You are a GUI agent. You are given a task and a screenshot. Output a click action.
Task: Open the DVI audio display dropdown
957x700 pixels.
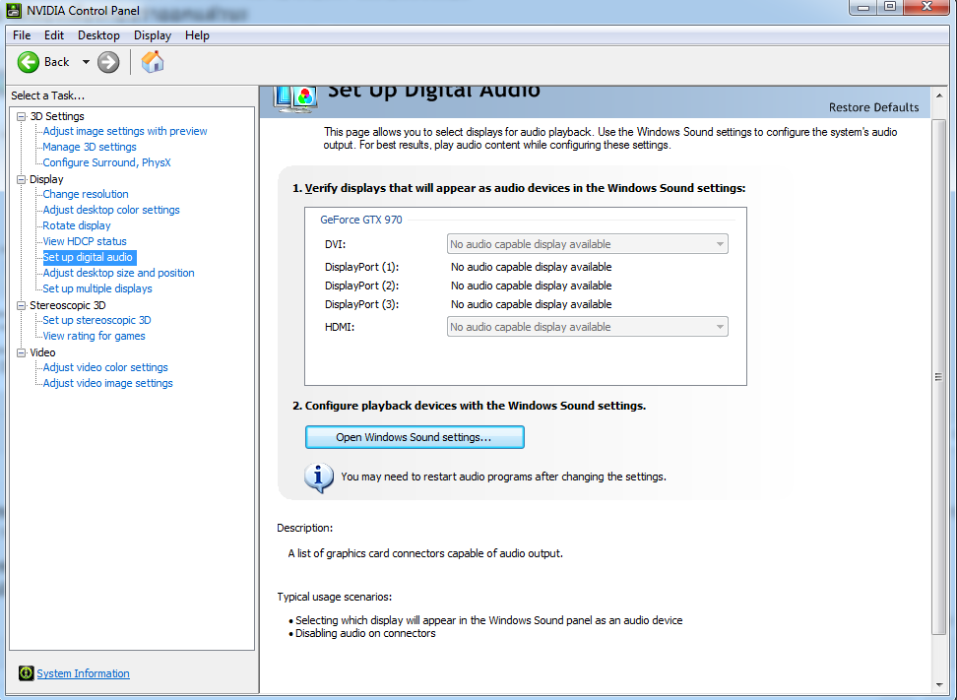(x=587, y=244)
